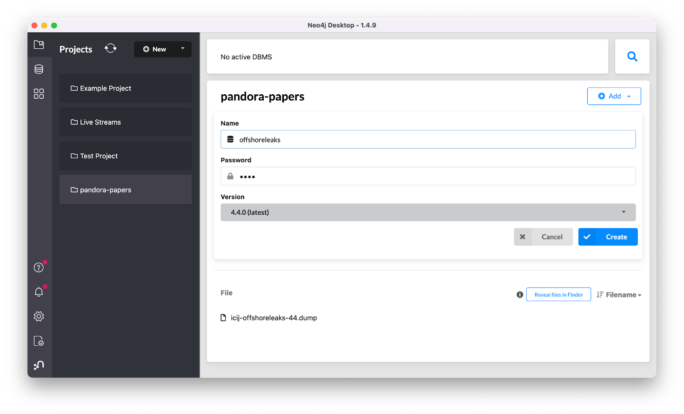Viewport: 684px width, 414px height.
Task: Expand the New button dropdown arrow
Action: coord(183,49)
